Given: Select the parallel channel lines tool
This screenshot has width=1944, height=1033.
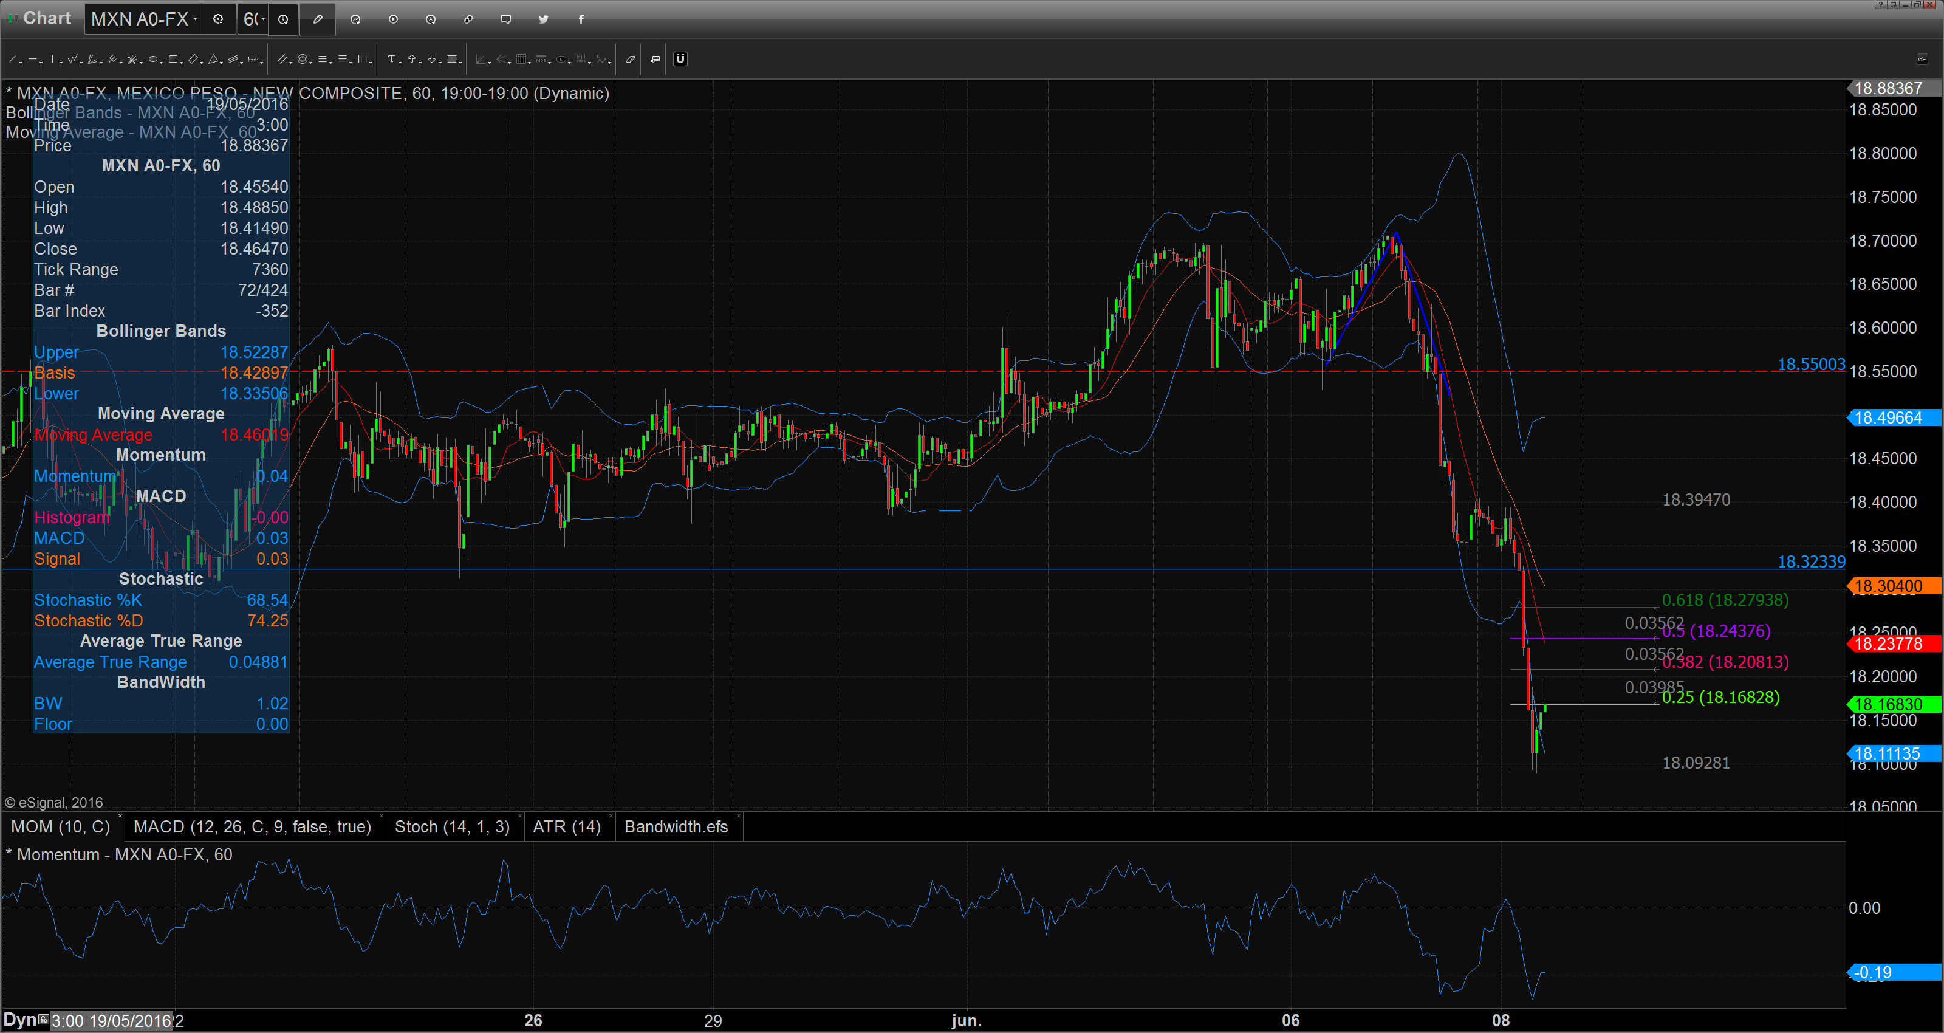Looking at the screenshot, I should 284,59.
